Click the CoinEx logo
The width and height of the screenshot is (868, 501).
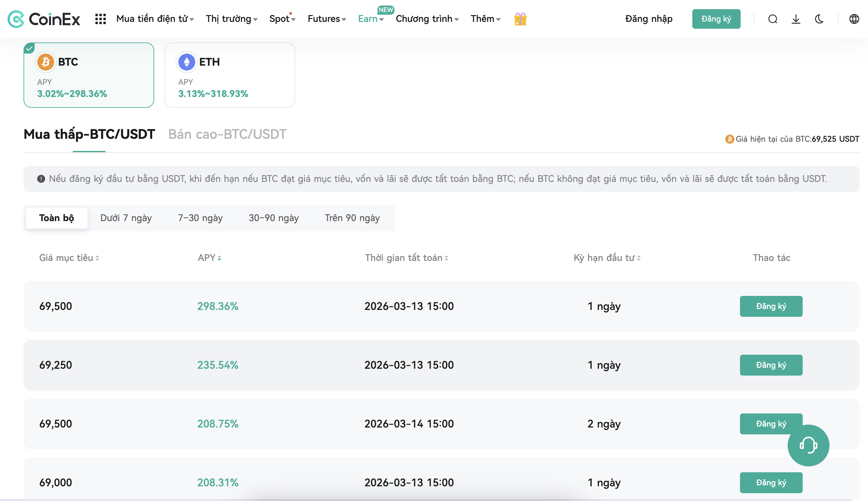click(44, 19)
